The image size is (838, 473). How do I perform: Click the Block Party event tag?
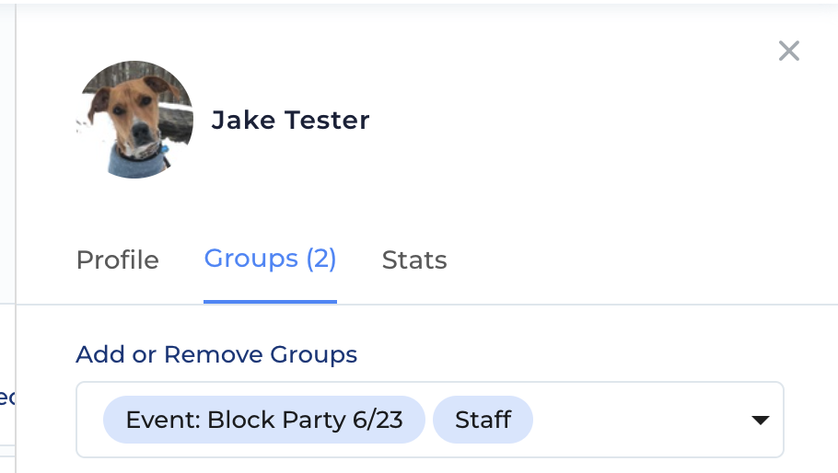click(x=264, y=420)
